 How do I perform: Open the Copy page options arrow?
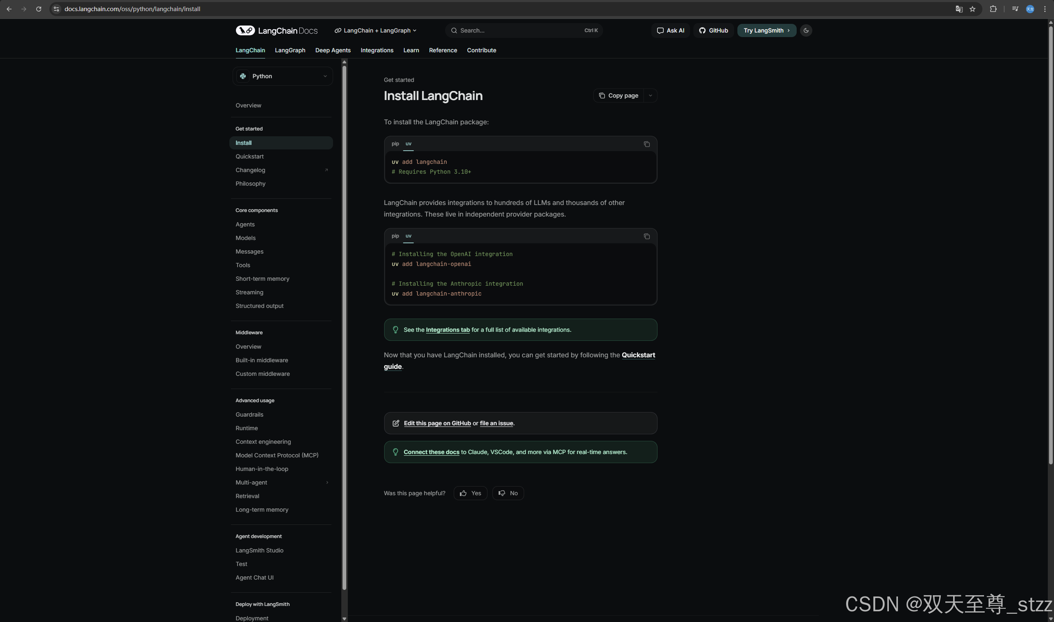pos(650,96)
